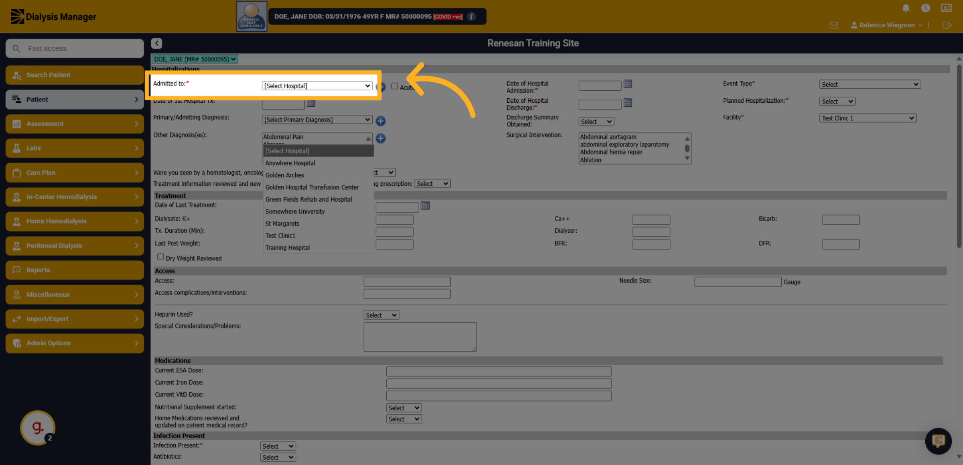Open the mail envelope icon

834,25
